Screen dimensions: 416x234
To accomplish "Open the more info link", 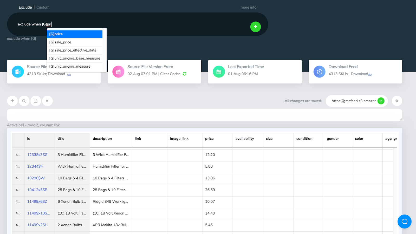I will click(248, 7).
